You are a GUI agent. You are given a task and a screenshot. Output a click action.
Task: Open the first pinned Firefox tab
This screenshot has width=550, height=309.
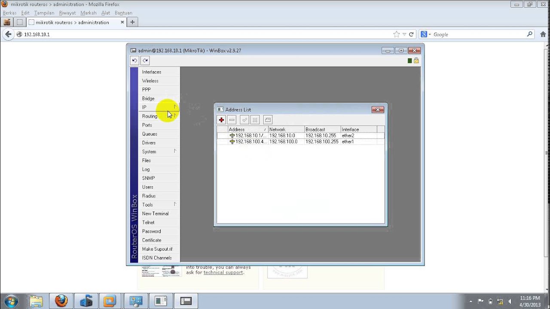6,22
